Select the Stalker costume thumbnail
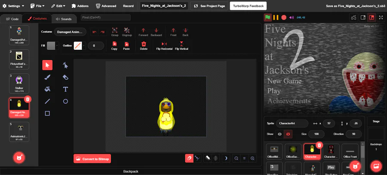The width and height of the screenshot is (387, 175). click(19, 84)
